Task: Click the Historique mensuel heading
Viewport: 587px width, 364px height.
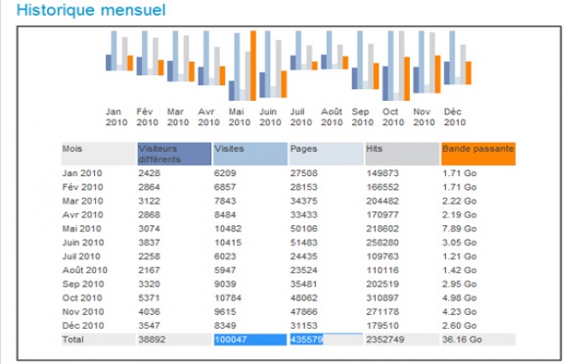Action: pos(91,10)
